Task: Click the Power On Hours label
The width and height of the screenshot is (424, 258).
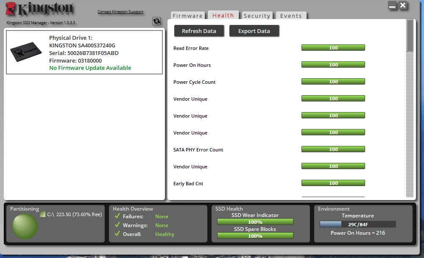Action: coord(192,65)
